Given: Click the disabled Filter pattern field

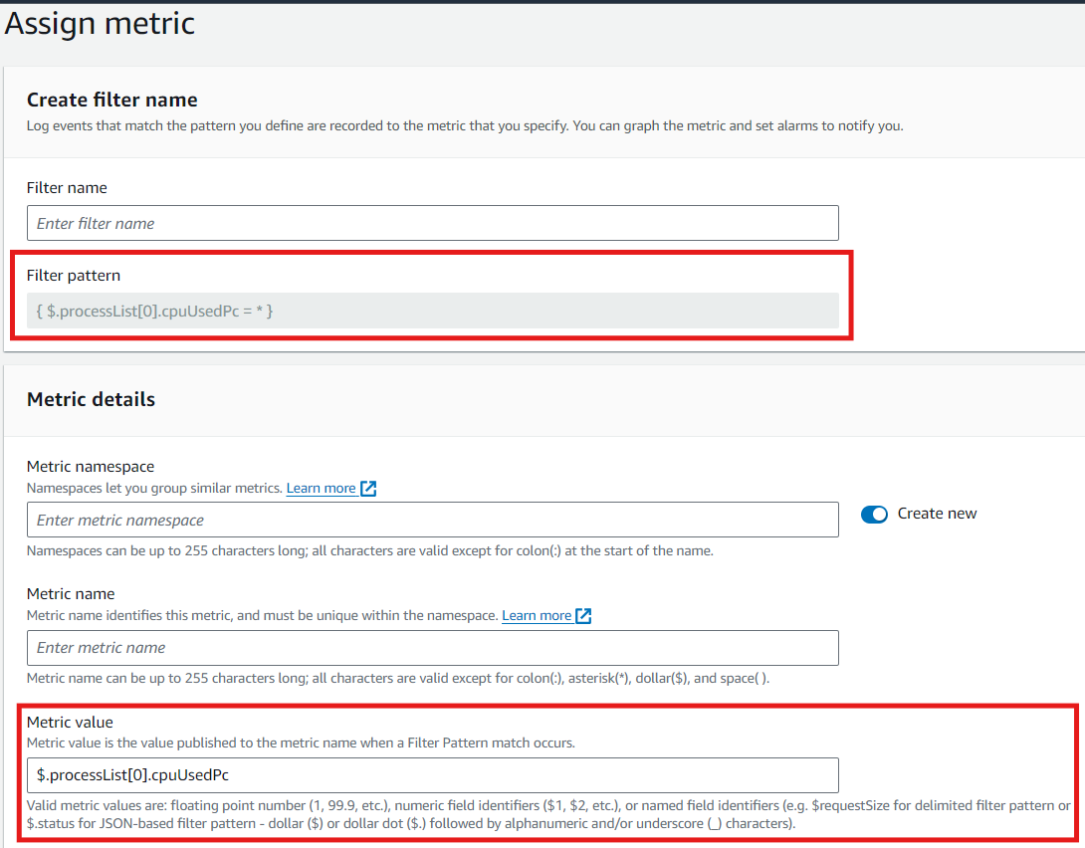Looking at the screenshot, I should [x=432, y=311].
